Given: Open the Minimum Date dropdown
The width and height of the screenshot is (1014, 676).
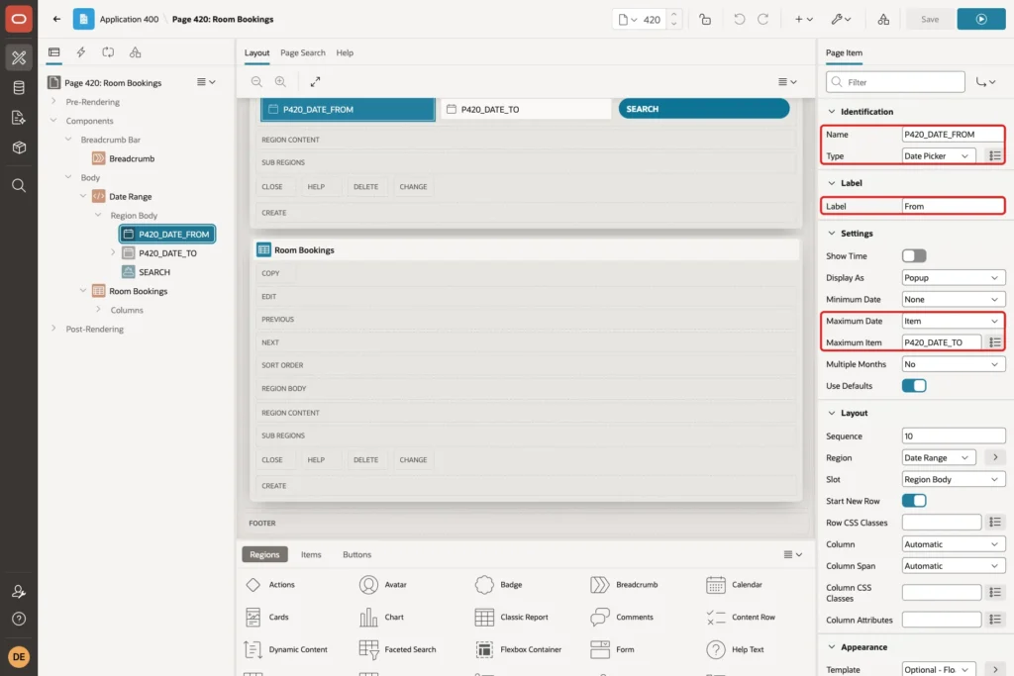Looking at the screenshot, I should (x=954, y=299).
